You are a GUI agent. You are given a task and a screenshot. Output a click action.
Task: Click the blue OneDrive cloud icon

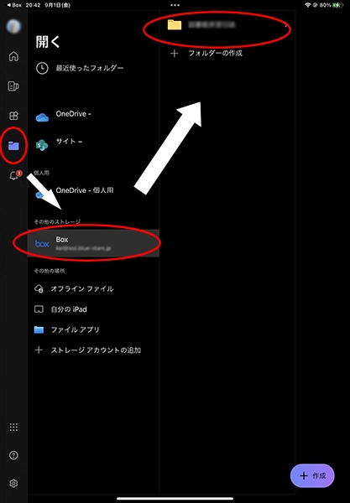[x=42, y=117]
